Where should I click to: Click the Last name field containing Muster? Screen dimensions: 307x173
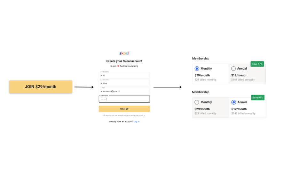point(124,83)
